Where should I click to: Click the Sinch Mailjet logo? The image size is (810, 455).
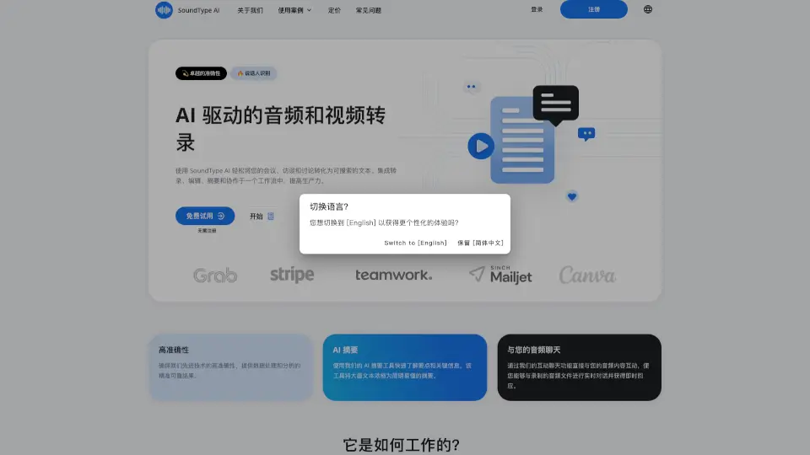(500, 275)
